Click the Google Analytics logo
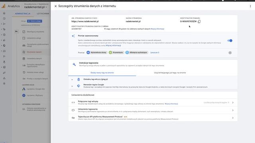Viewport: 255px width, 143px height. click(4, 6)
